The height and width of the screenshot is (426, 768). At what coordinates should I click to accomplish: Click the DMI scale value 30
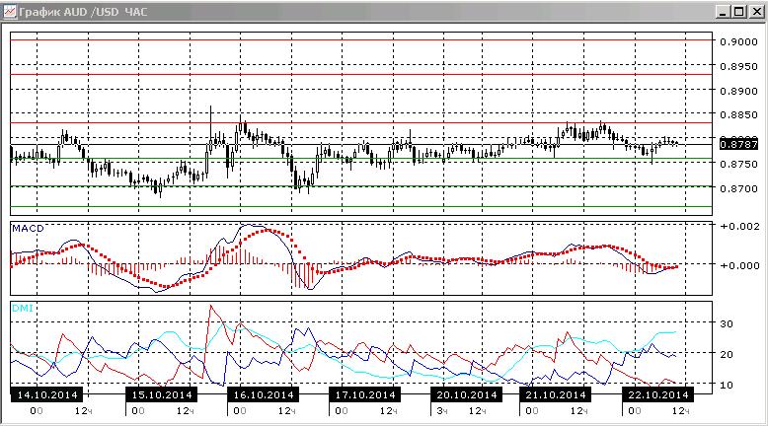click(x=727, y=323)
